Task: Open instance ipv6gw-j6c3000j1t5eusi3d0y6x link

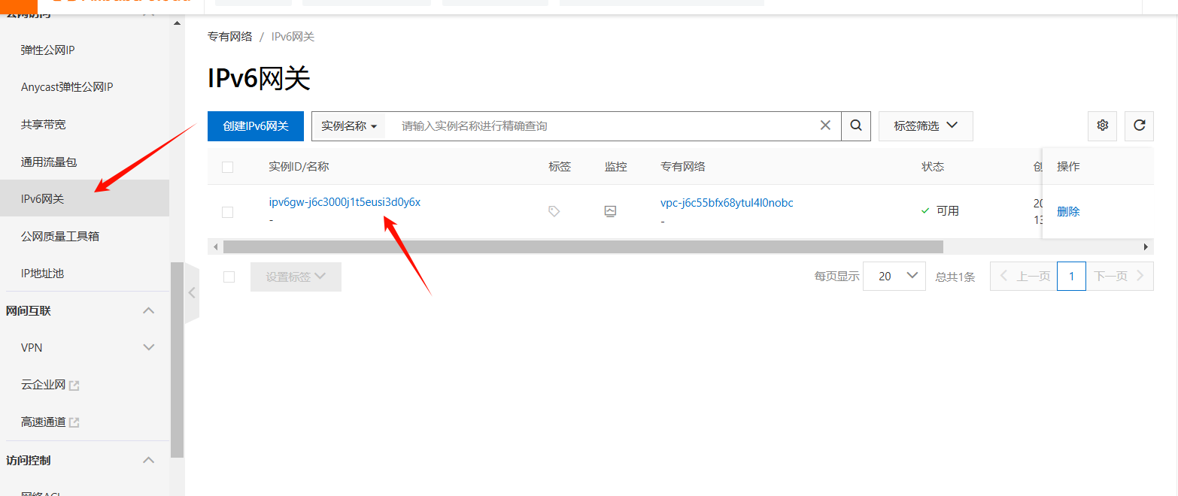Action: pyautogui.click(x=345, y=202)
